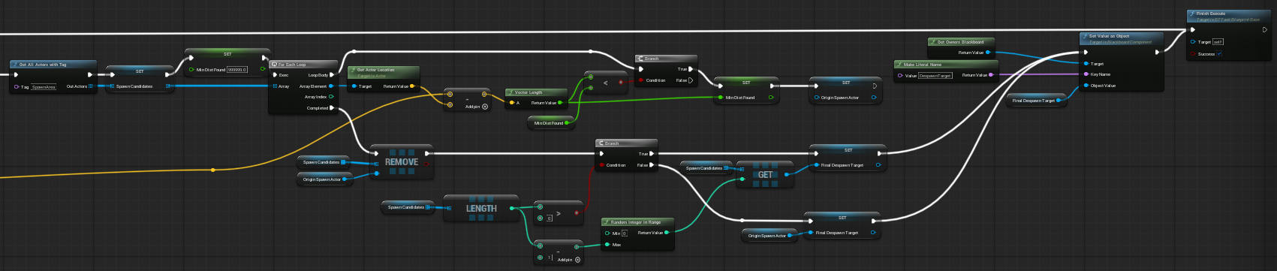
Task: Click the Return Value pin of Vector Length
Action: (560, 103)
